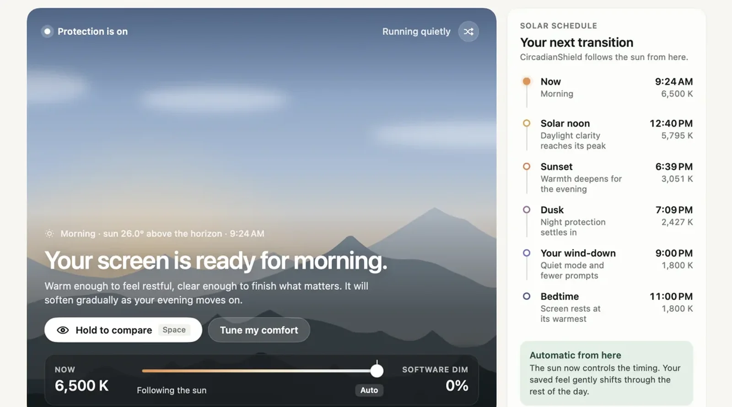Image resolution: width=732 pixels, height=407 pixels.
Task: Click the Automatic from here info card
Action: coord(607,373)
